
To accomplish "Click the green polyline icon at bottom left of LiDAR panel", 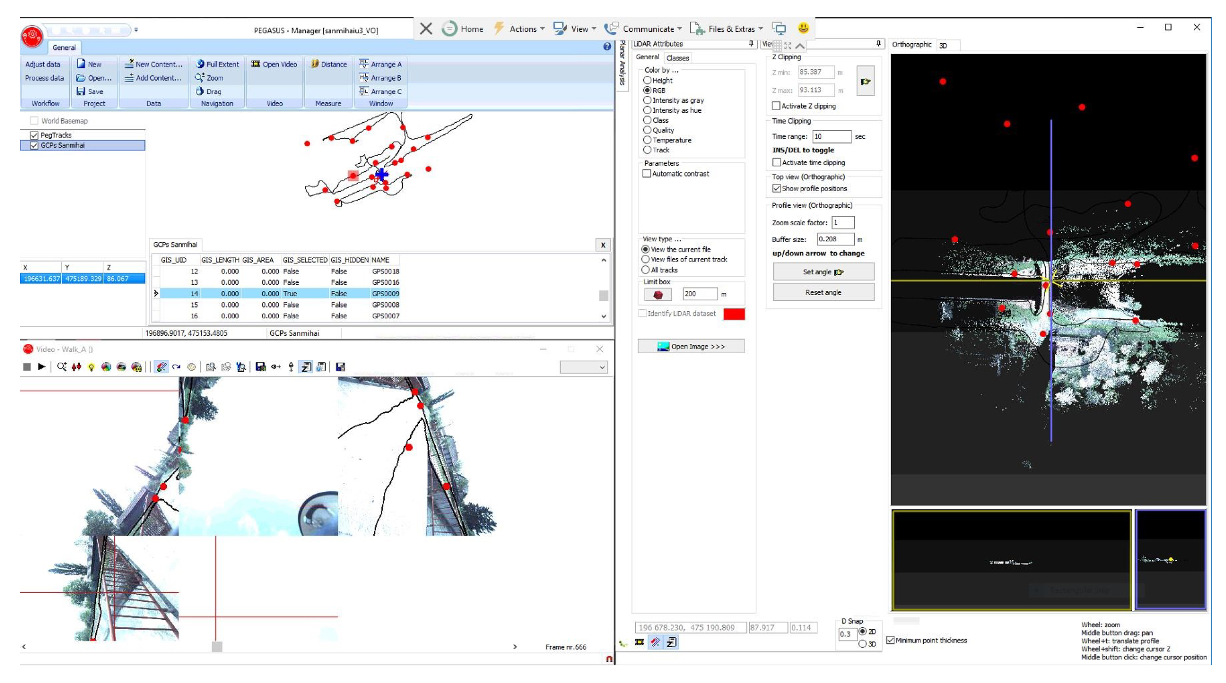I will point(623,644).
